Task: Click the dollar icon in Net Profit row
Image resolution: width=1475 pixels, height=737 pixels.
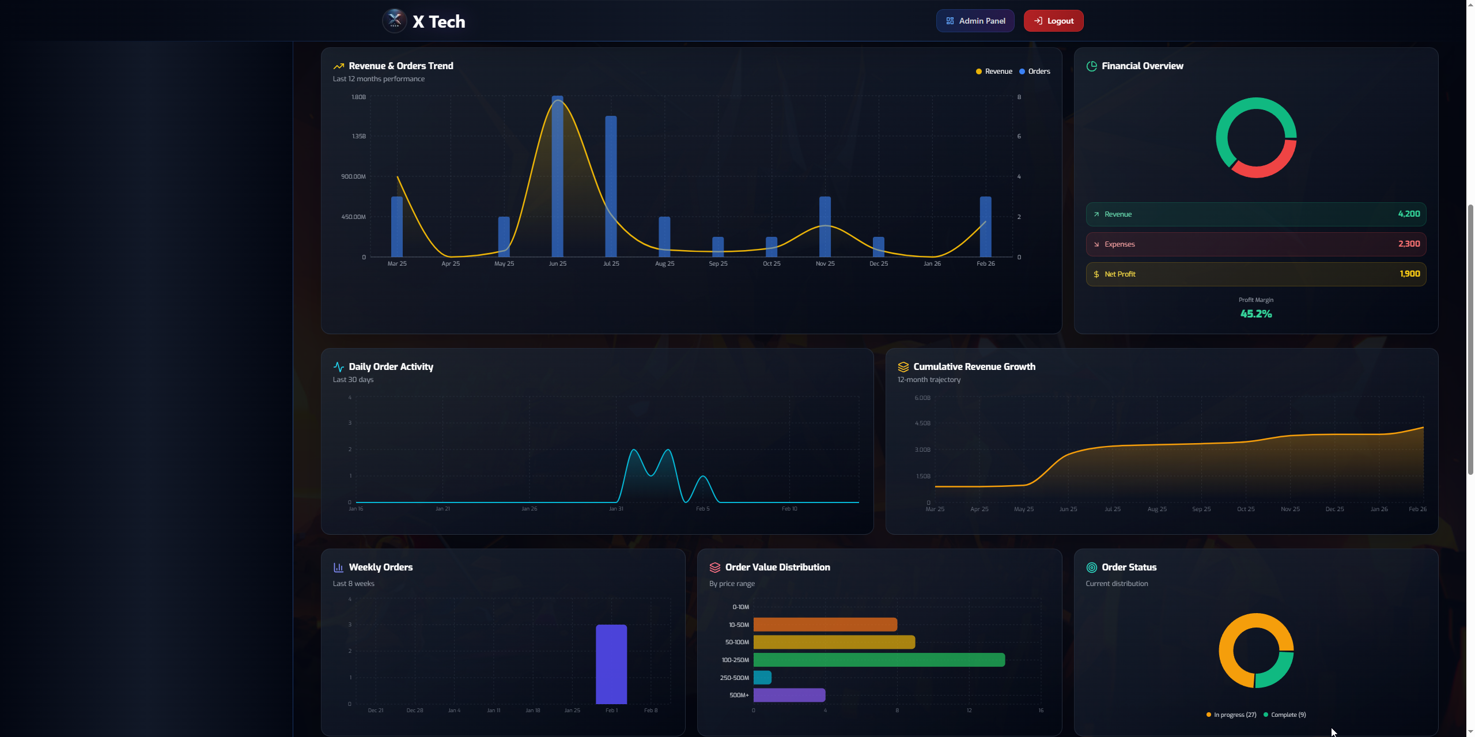Action: (1096, 274)
